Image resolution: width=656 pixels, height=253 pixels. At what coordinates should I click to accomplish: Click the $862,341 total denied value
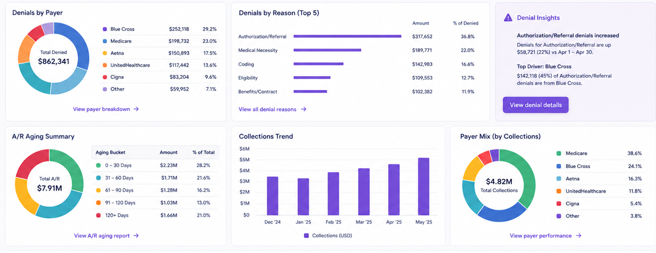point(54,62)
